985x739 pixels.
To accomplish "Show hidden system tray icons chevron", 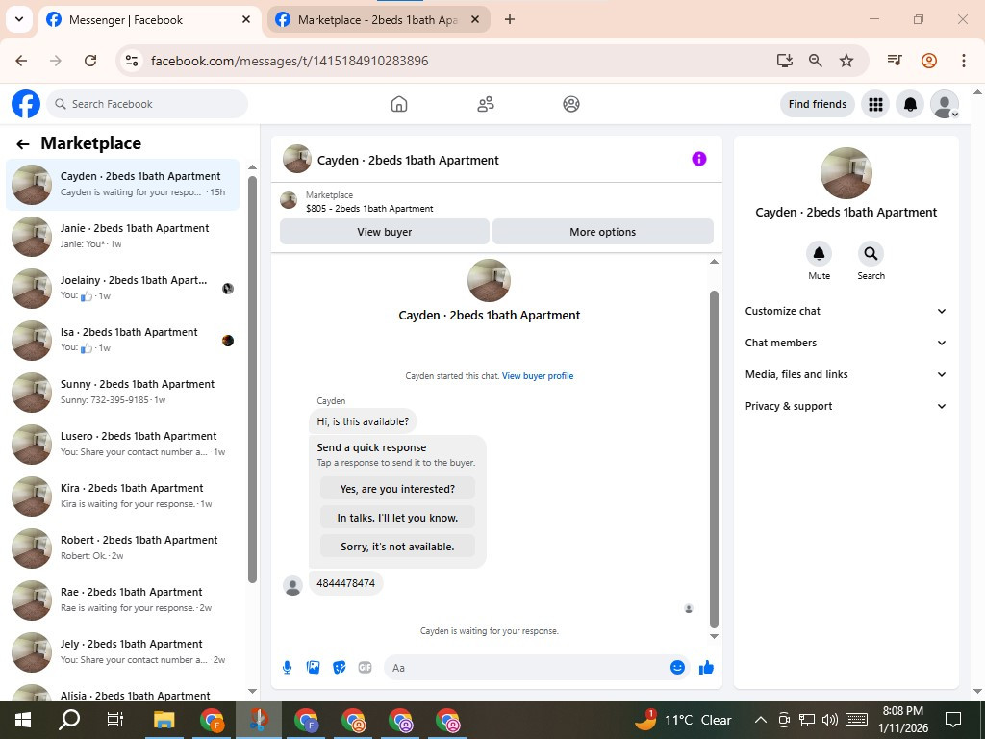I will coord(760,720).
